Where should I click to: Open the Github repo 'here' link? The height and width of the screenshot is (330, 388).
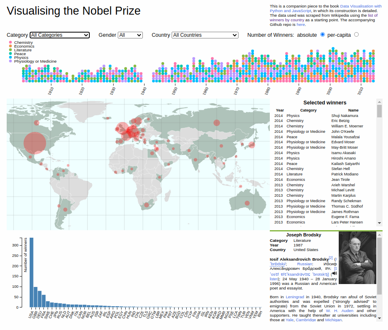tap(301, 25)
